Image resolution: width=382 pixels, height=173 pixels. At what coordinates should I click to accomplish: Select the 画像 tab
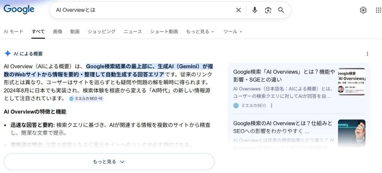[57, 32]
